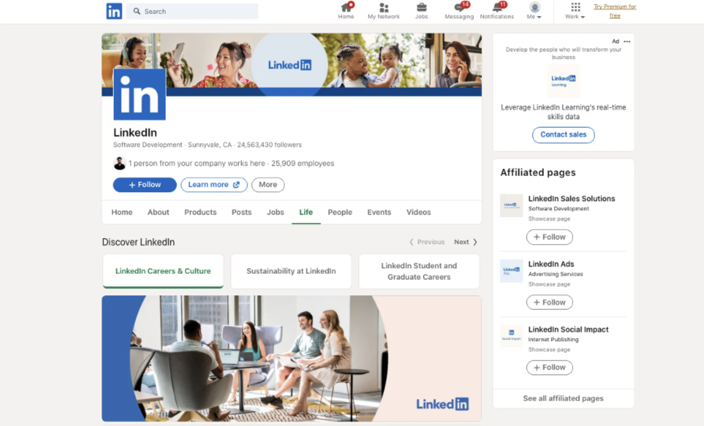Viewport: 704px width, 426px height.
Task: Open the Jobs briefcase icon
Action: pyautogui.click(x=421, y=11)
